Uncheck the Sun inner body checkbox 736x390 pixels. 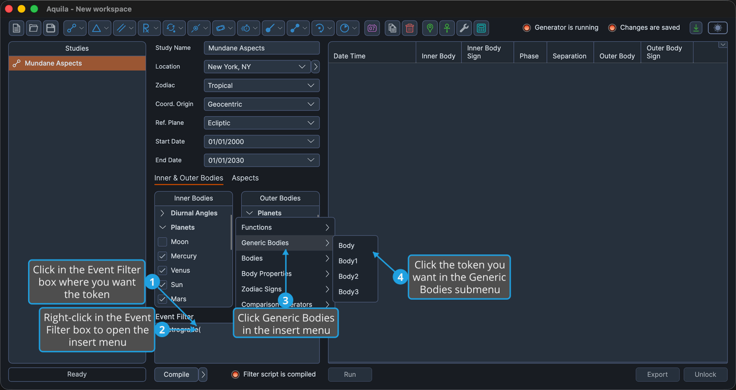(163, 285)
